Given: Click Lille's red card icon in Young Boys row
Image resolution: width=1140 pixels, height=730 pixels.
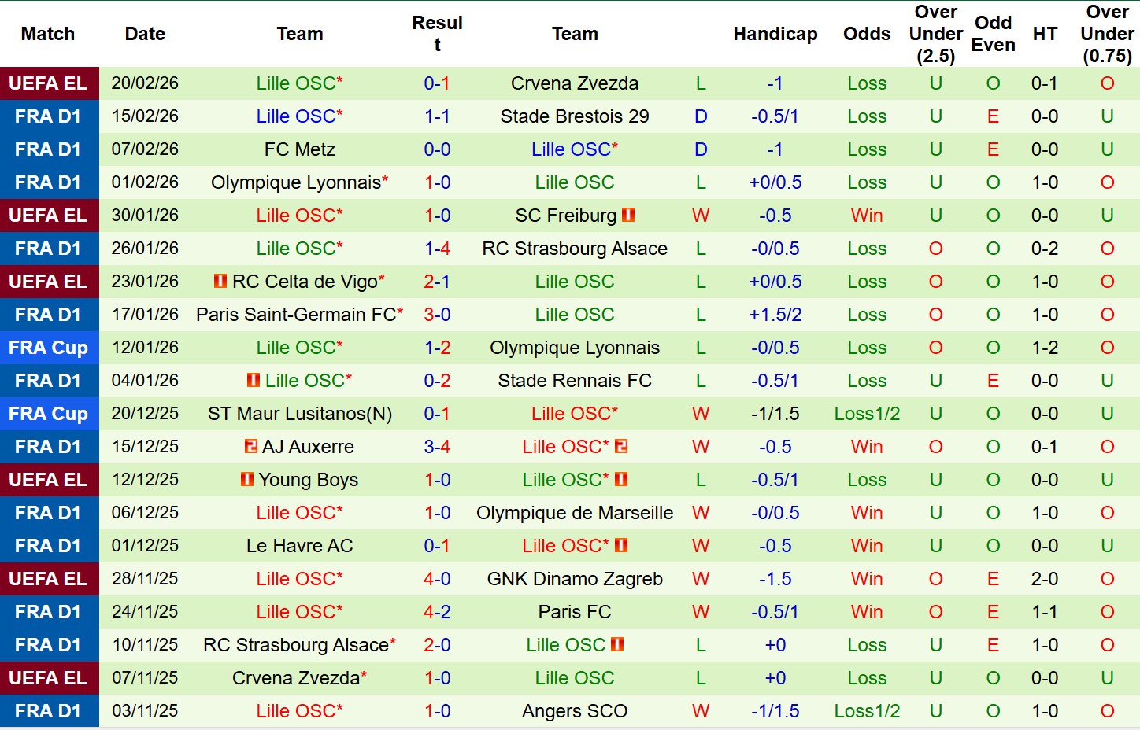Looking at the screenshot, I should [621, 479].
